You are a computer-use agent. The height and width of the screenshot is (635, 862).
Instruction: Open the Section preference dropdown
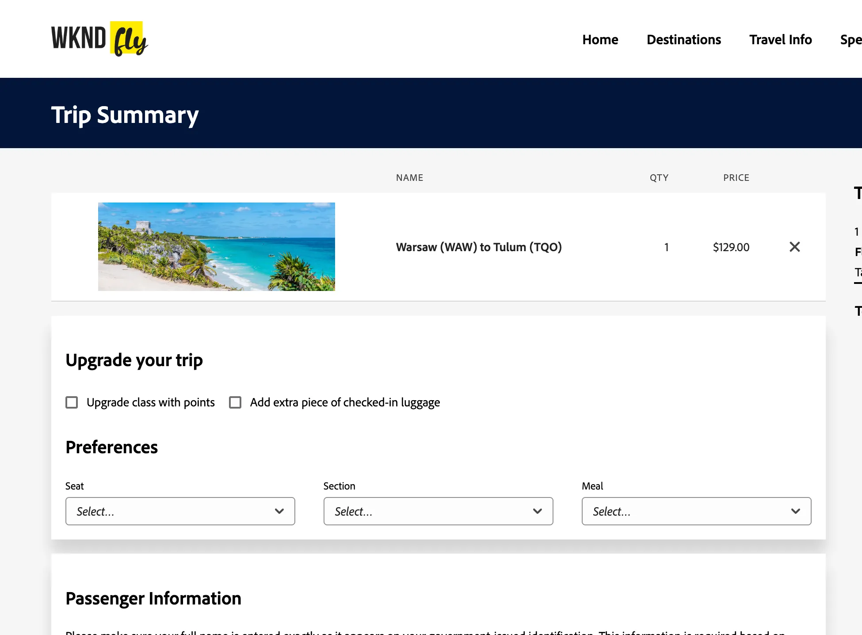[x=439, y=511]
